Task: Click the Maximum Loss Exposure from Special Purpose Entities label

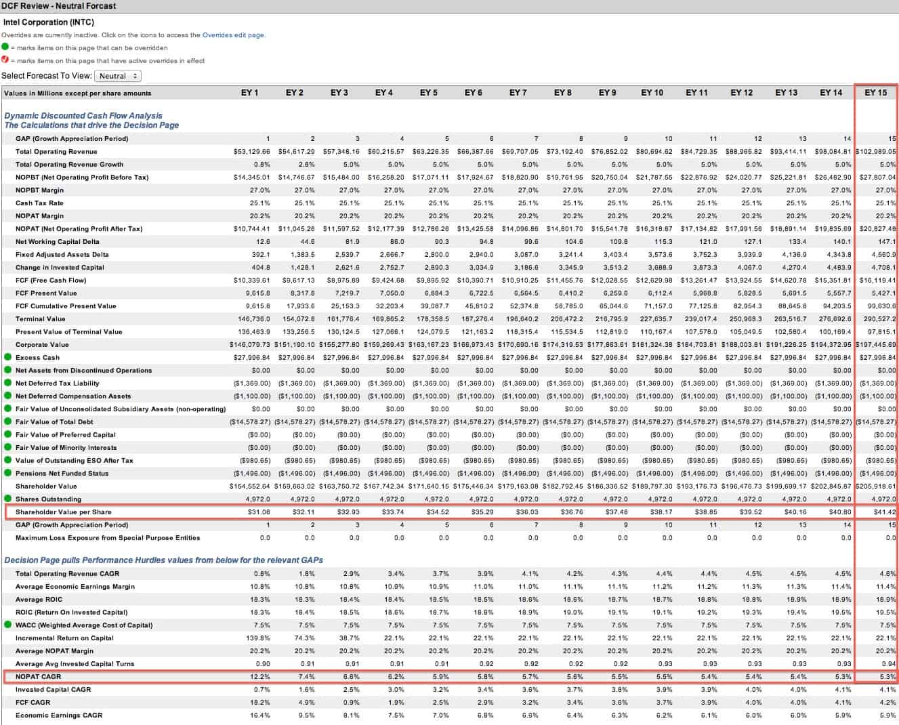Action: click(108, 538)
